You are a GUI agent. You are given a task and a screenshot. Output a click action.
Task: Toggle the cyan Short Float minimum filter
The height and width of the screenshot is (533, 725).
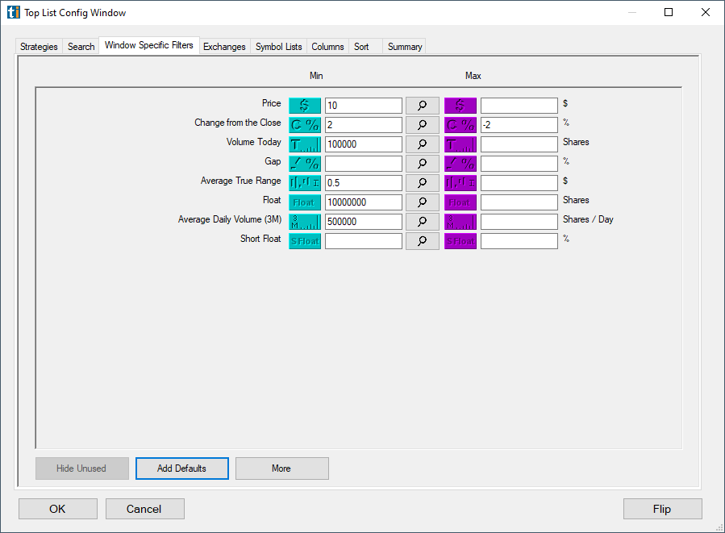[x=304, y=240]
